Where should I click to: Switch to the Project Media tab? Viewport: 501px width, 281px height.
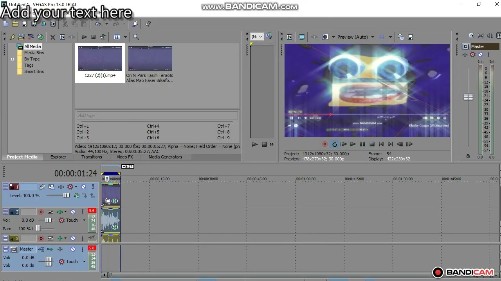(x=22, y=157)
